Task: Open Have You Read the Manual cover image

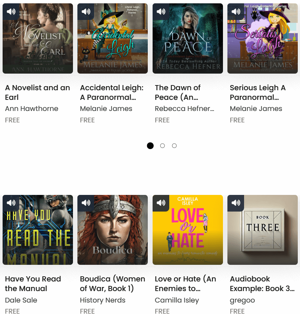Action: 38,230
